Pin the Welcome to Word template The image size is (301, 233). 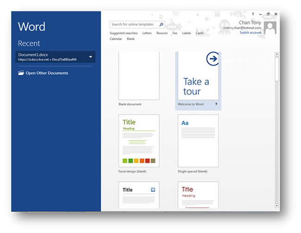pyautogui.click(x=217, y=104)
